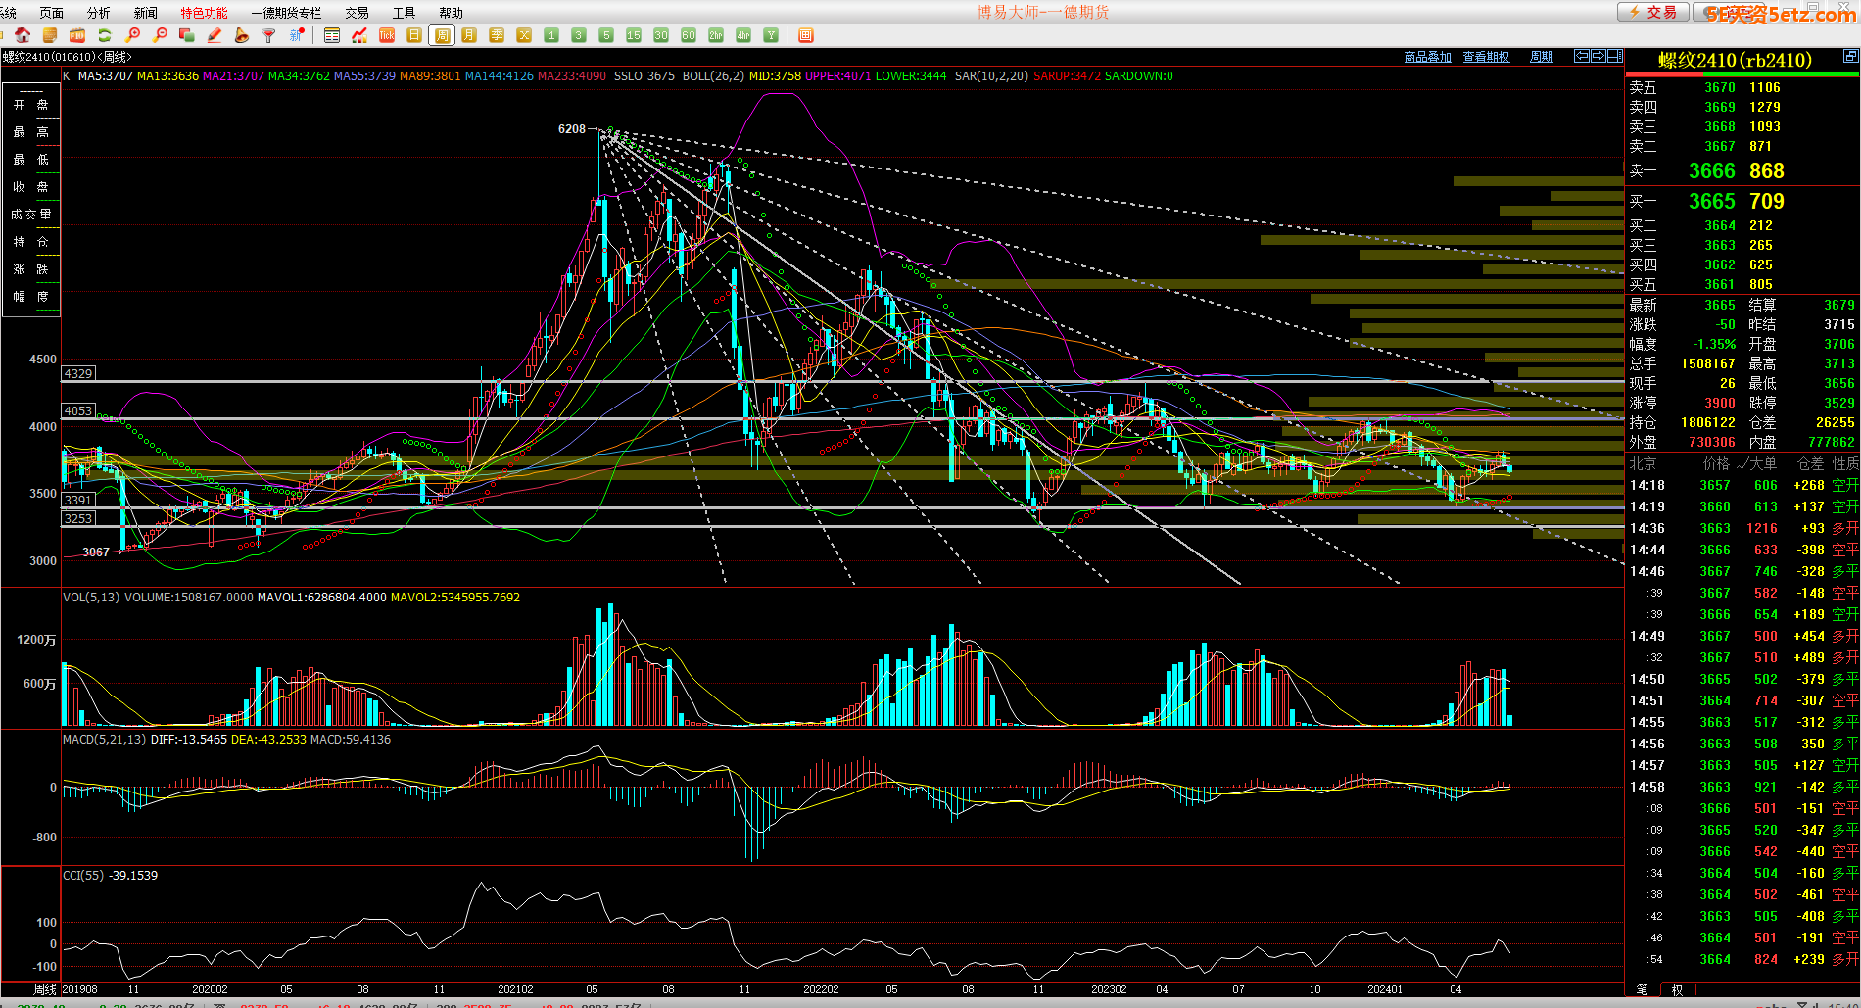Click the 3391 price line label

[x=78, y=500]
